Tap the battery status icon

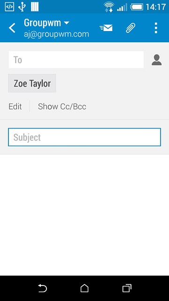(137, 7)
